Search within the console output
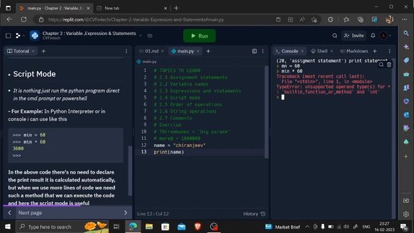This screenshot has width=414, height=233. click(x=381, y=65)
